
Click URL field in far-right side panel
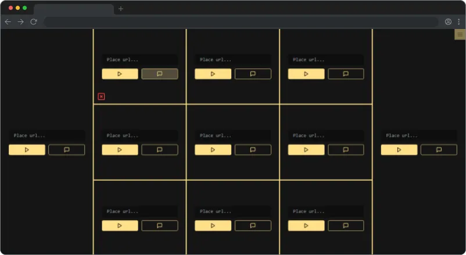click(x=419, y=136)
